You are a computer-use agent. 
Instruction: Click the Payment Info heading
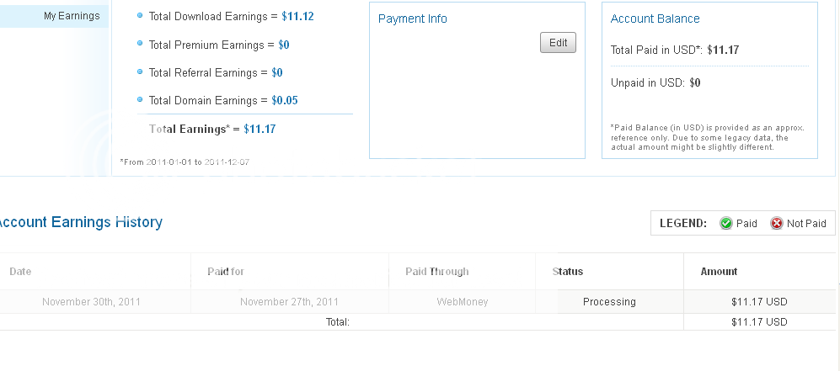tap(412, 19)
